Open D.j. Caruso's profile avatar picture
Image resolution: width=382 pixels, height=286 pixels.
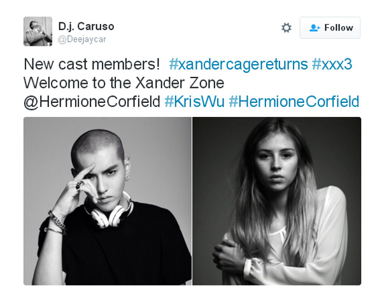[38, 31]
